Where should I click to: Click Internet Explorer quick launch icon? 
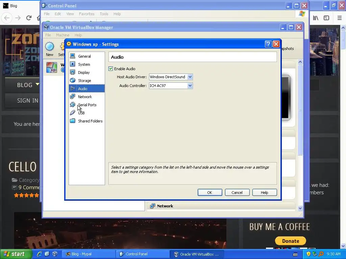(40, 254)
